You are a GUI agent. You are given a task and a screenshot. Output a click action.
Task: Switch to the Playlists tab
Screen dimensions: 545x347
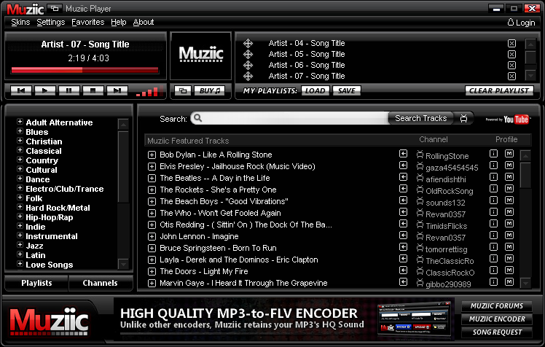coord(36,283)
